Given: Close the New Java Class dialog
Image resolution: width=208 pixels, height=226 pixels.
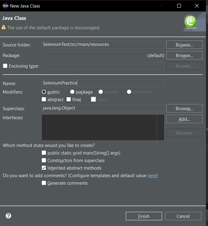Looking at the screenshot, I should coord(197,6).
